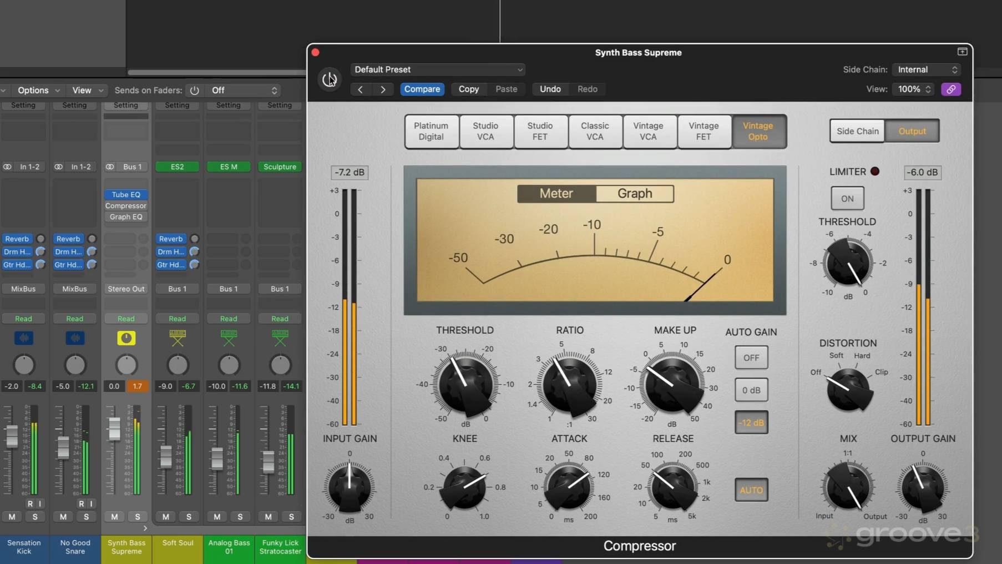Select the Studio FET compressor model tab
1002x564 pixels.
pos(540,132)
